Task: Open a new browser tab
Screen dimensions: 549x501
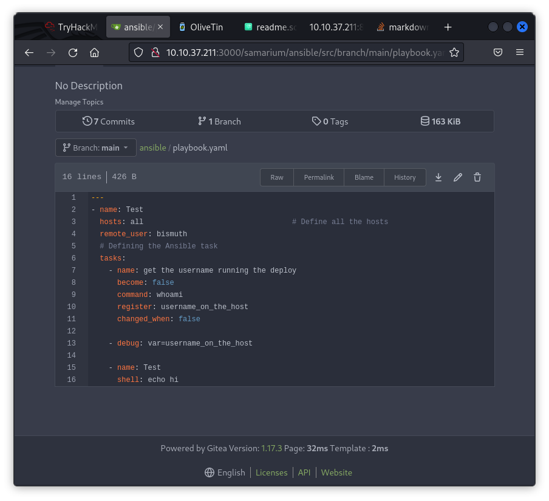Action: coord(448,27)
